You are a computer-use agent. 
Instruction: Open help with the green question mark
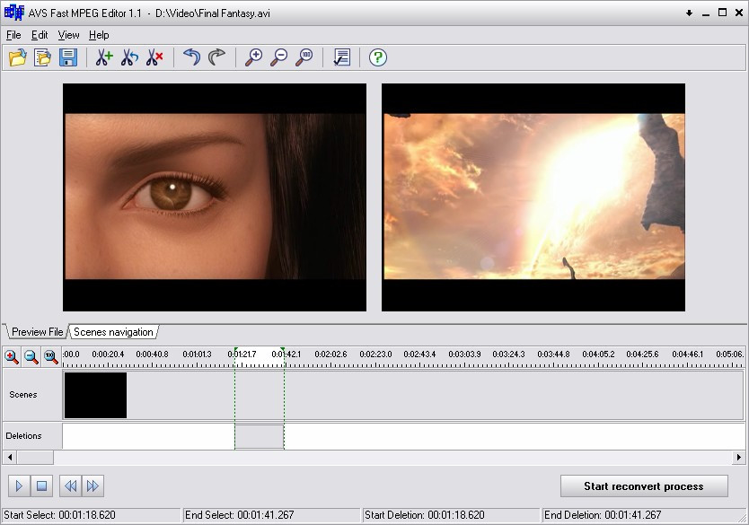378,57
